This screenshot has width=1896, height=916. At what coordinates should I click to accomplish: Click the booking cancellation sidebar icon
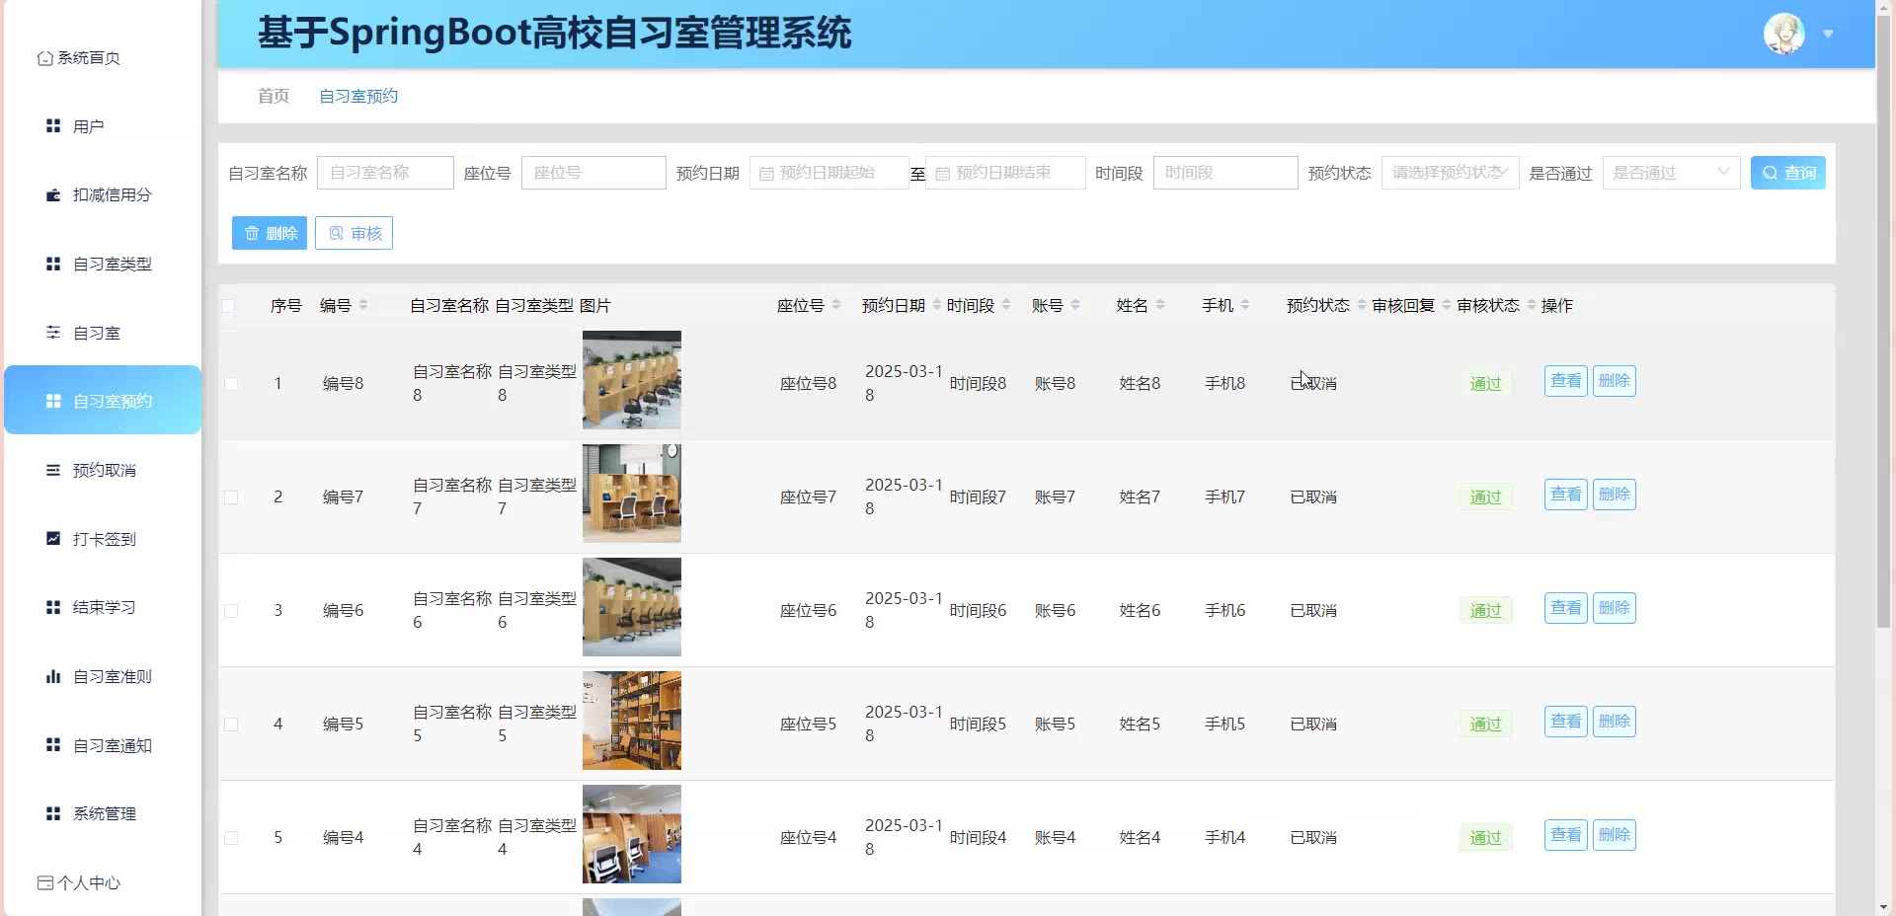[x=53, y=471]
